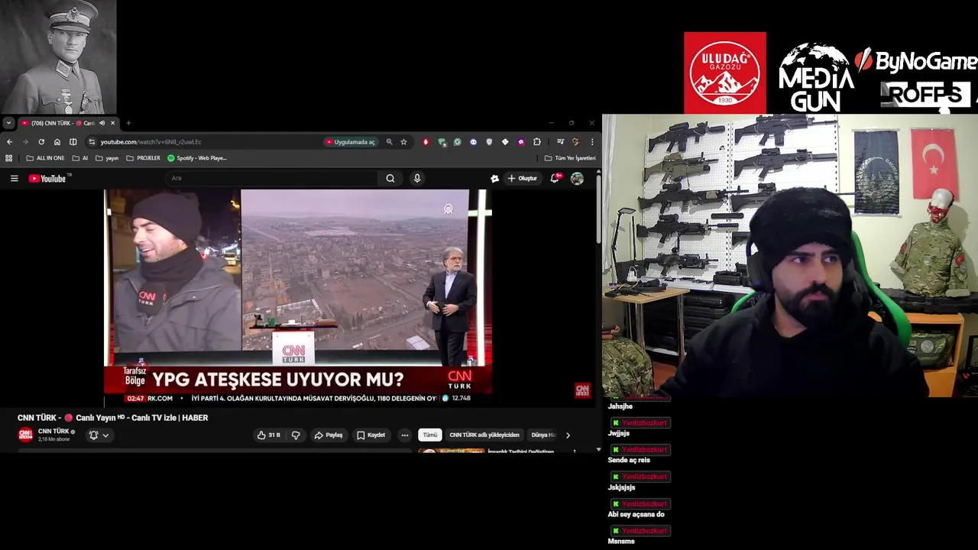
Task: Focus the YouTube 'Ara' search field
Action: coord(271,178)
